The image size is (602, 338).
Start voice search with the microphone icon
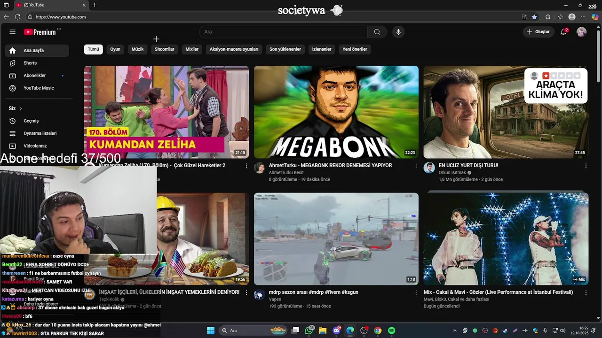[x=398, y=32]
